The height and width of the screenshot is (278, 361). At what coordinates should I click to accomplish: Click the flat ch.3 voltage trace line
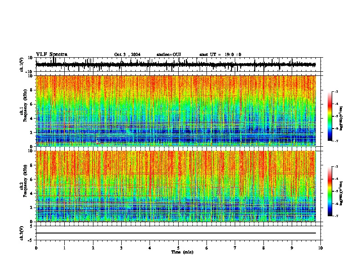[175, 233]
